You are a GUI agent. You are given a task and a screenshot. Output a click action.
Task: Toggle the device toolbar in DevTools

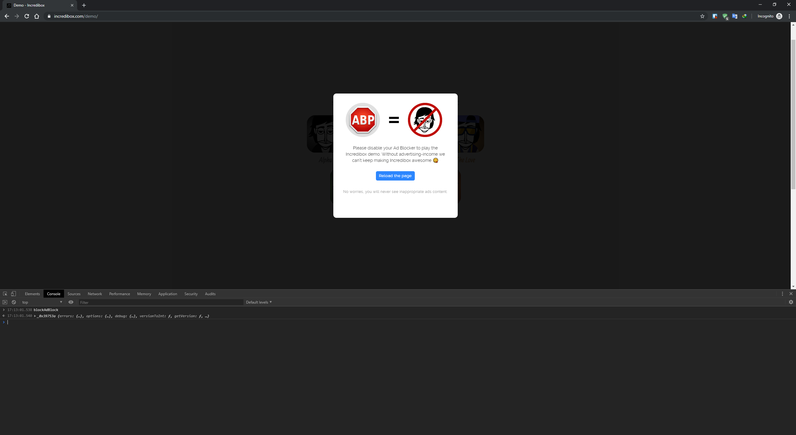13,294
